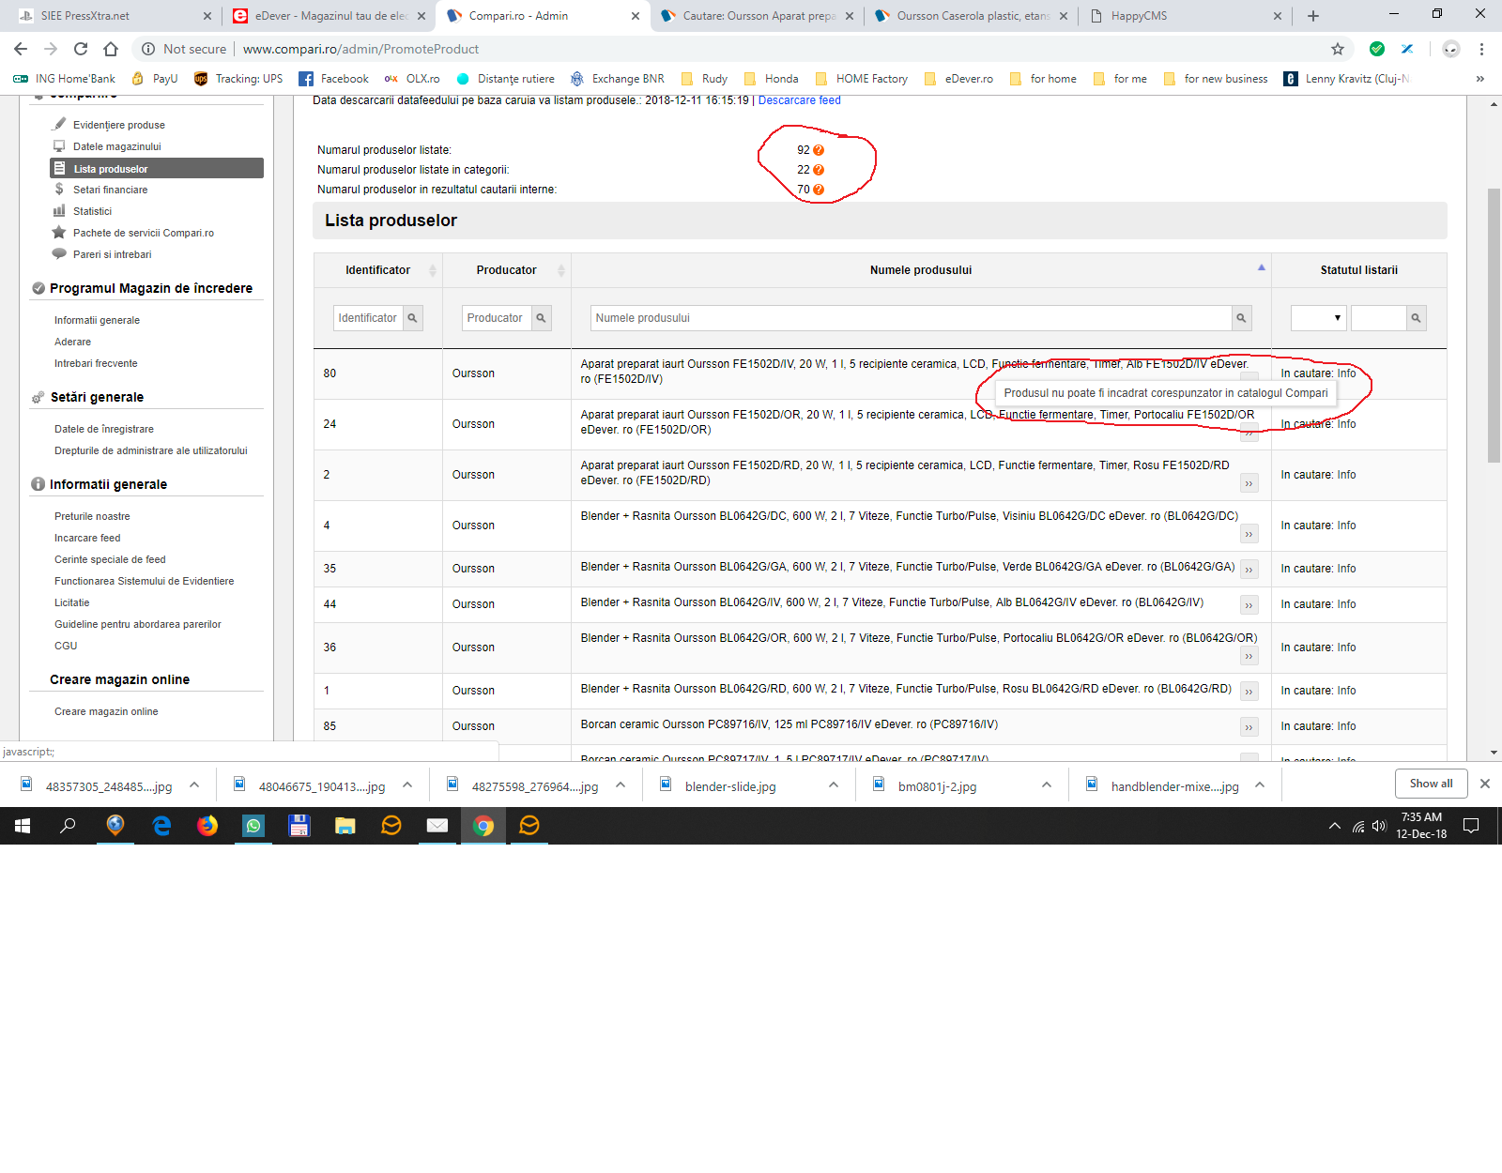Viewport: 1502px width, 1173px height.
Task: Click the Identificator filter input field
Action: [x=368, y=318]
